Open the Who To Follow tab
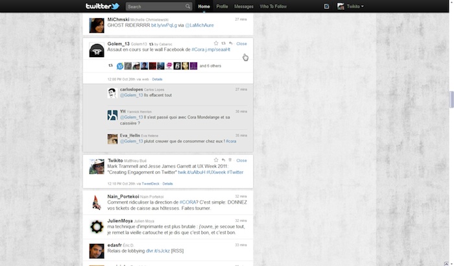454x266 pixels. click(272, 6)
